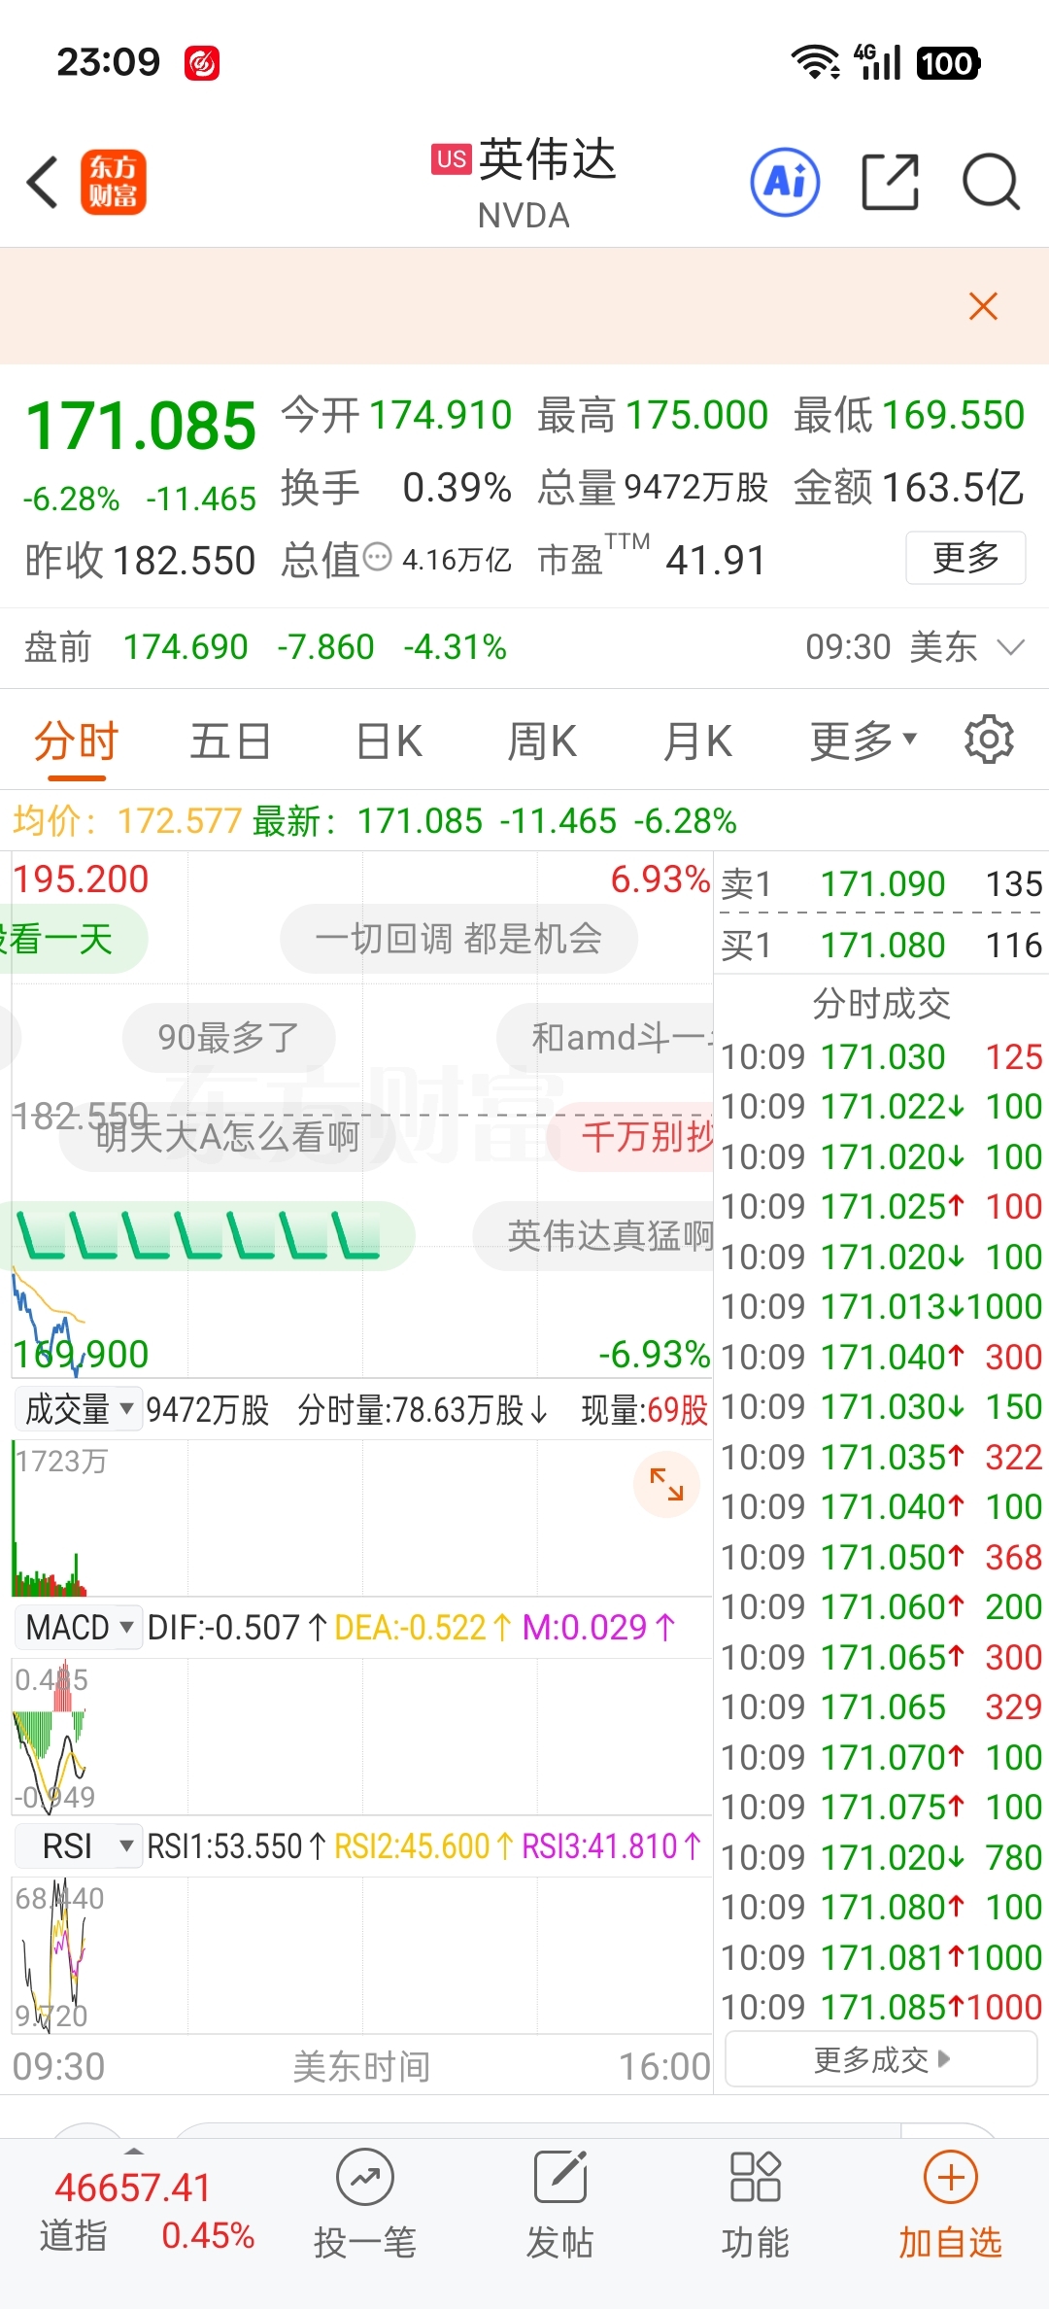This screenshot has width=1049, height=2309.
Task: Open search magnifier icon
Action: 990,182
